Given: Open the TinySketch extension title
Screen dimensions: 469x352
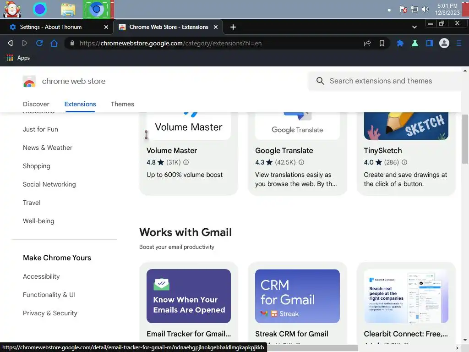Looking at the screenshot, I should (x=383, y=150).
